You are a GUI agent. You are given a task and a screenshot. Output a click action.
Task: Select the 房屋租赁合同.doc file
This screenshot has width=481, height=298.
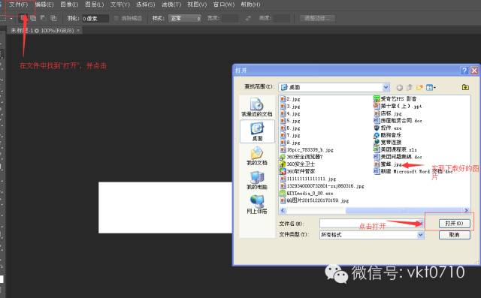[x=398, y=121]
